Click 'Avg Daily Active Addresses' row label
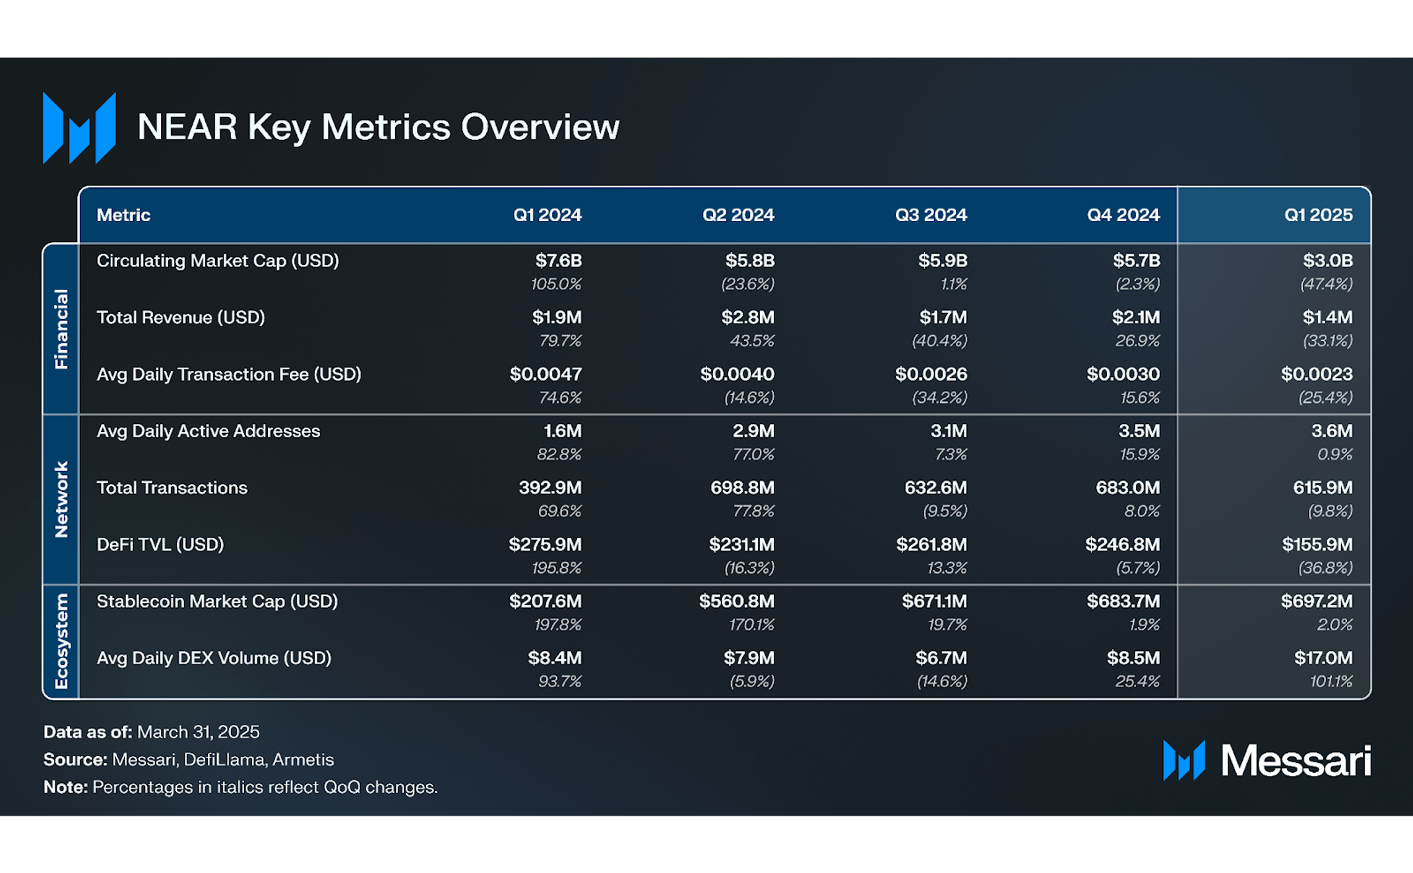 pyautogui.click(x=208, y=431)
